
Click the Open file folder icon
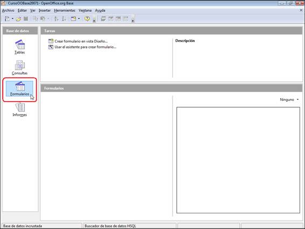click(x=18, y=19)
